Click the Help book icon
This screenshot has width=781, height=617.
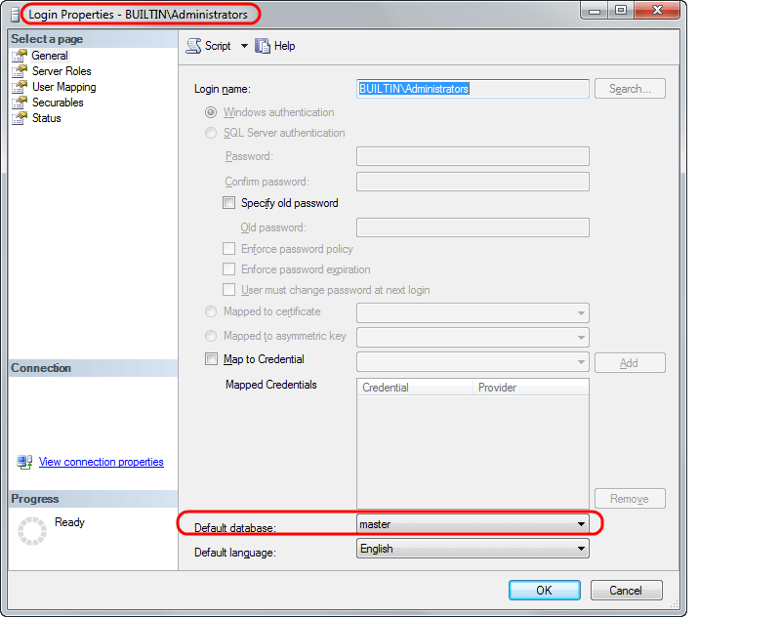pyautogui.click(x=263, y=46)
